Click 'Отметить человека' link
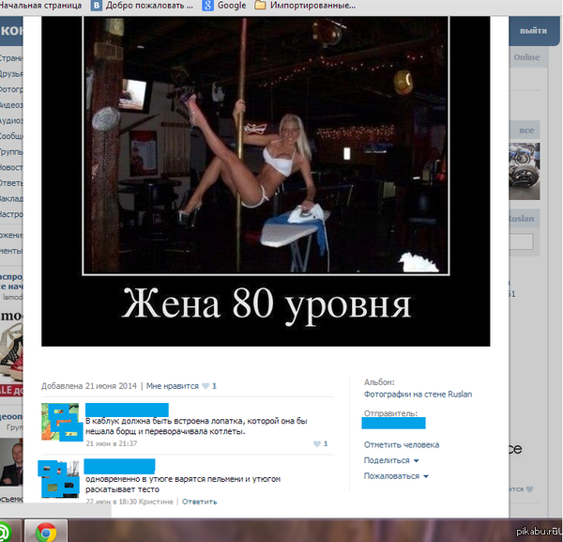The image size is (563, 542). [401, 444]
